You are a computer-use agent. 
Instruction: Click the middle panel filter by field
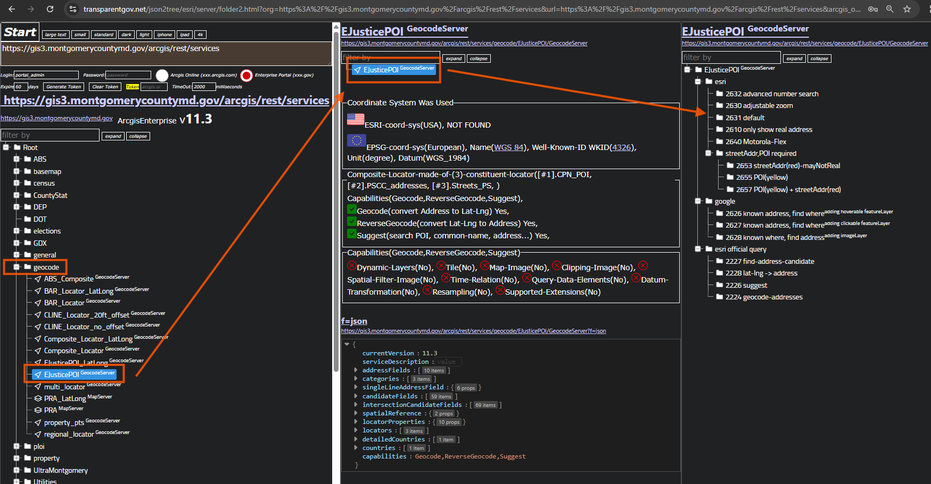click(391, 57)
